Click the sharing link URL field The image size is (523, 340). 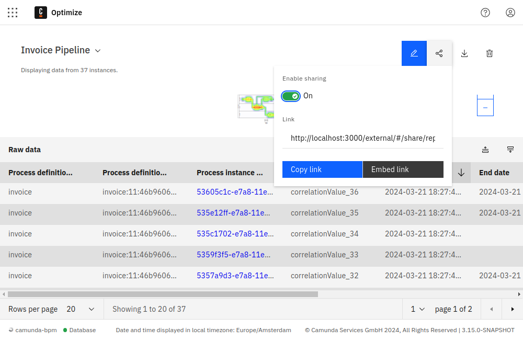[x=363, y=138]
